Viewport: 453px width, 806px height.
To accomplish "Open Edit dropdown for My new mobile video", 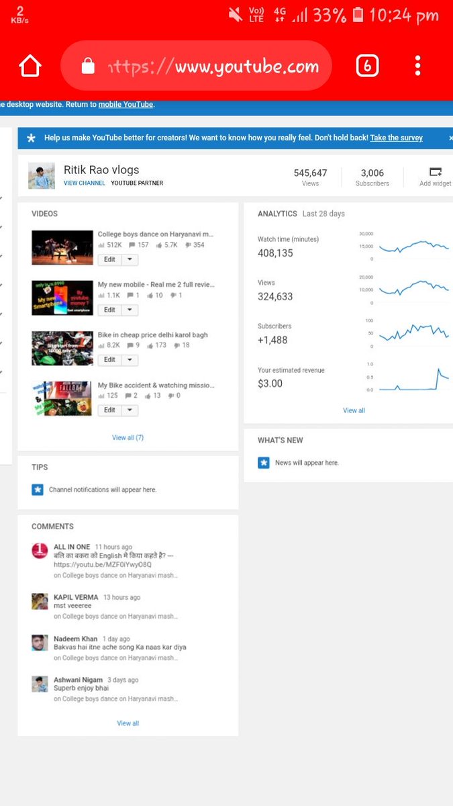I will point(130,310).
